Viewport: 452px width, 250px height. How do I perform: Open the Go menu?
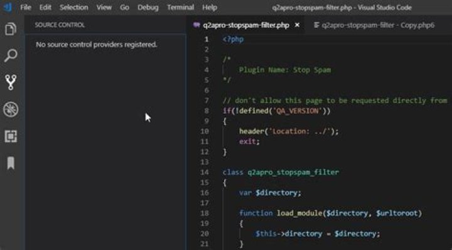124,8
